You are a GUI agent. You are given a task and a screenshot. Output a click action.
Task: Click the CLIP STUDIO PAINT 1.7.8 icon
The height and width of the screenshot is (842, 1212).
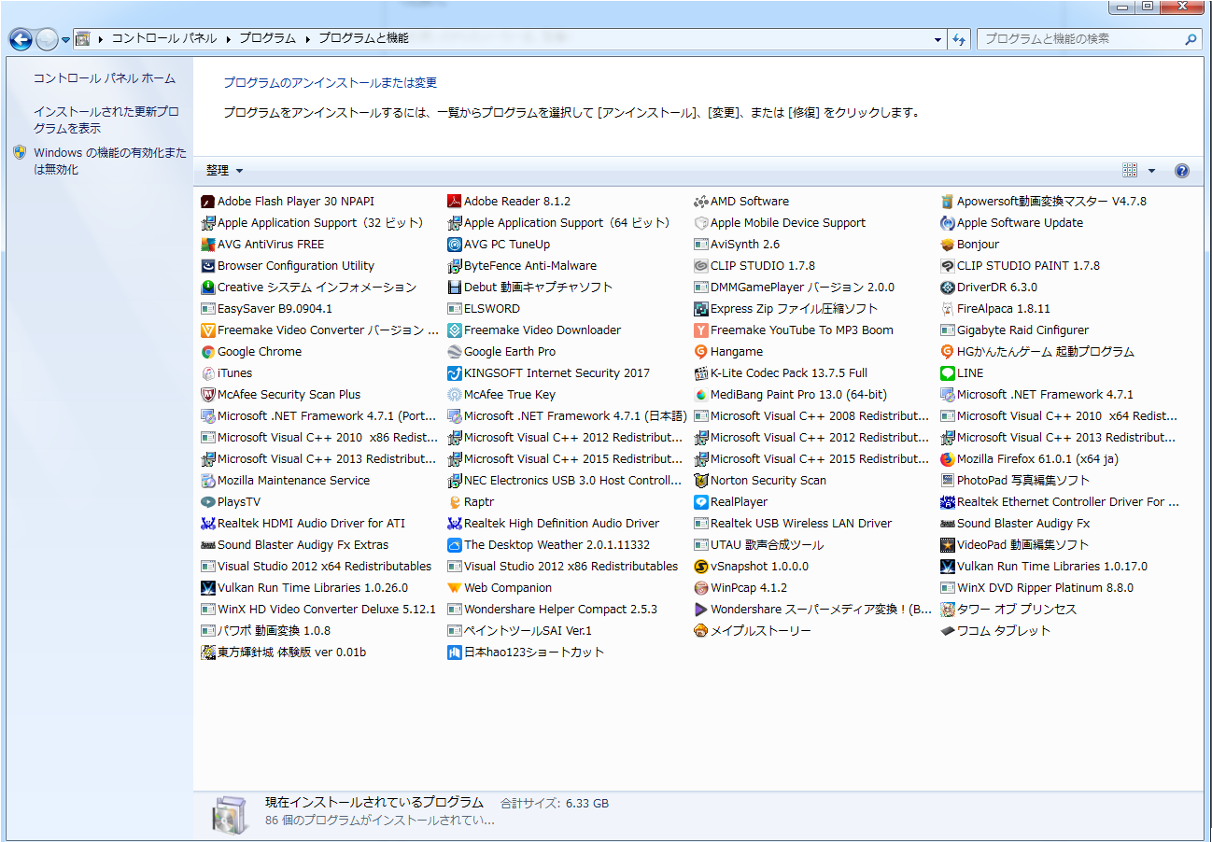(x=949, y=266)
